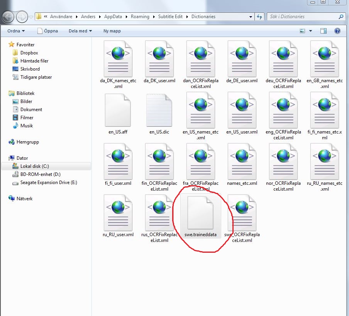
Task: Expand the Anders breadcrumb arrow
Action: pos(100,17)
